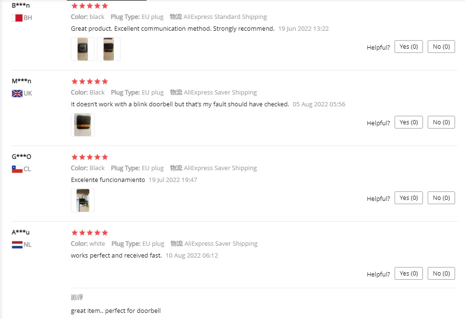Click the Netherlands flag icon
Image resolution: width=465 pixels, height=319 pixels.
(x=17, y=245)
